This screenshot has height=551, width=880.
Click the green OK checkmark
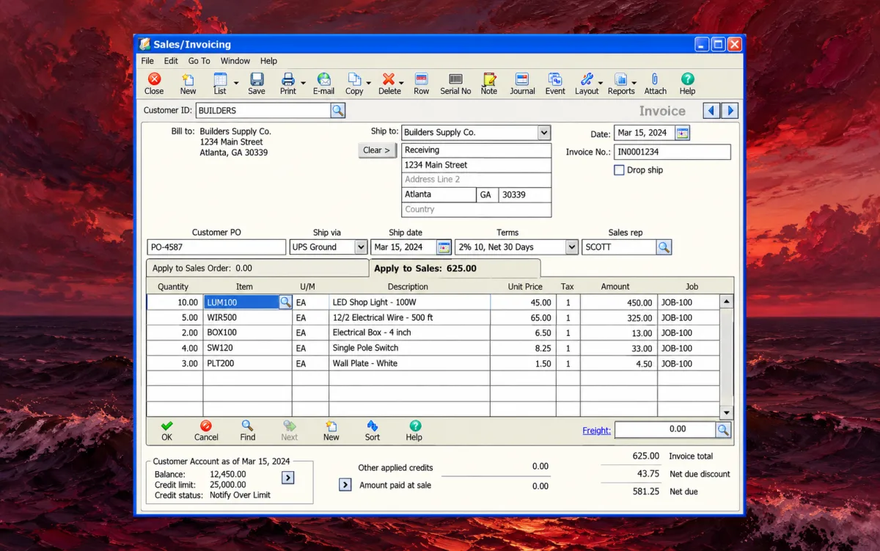coord(167,426)
